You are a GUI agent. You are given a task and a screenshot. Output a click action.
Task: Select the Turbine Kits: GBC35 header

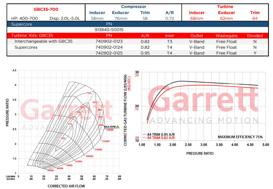(x=32, y=35)
